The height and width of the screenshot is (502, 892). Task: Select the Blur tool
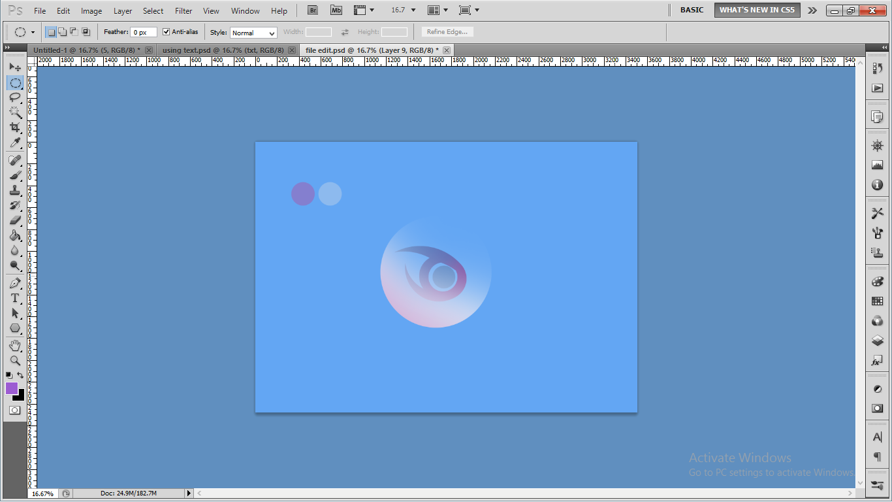[x=14, y=250]
